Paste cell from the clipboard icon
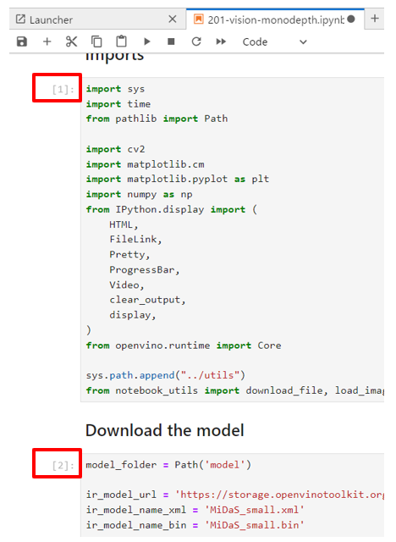396x542 pixels. (x=121, y=41)
